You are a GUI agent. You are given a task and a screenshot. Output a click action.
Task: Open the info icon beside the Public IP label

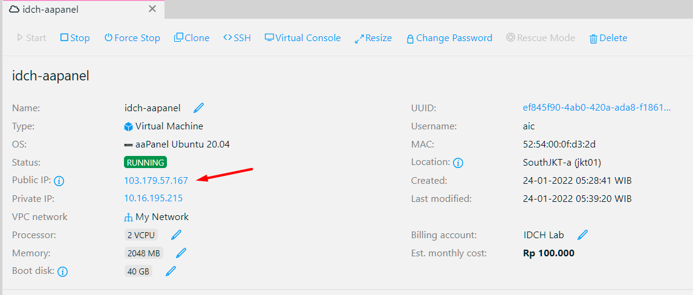59,181
